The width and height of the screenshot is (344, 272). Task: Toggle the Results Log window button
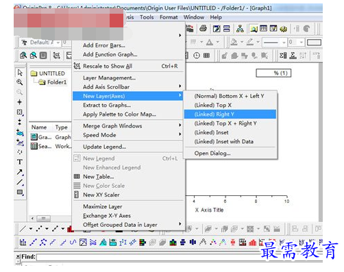[263, 29]
